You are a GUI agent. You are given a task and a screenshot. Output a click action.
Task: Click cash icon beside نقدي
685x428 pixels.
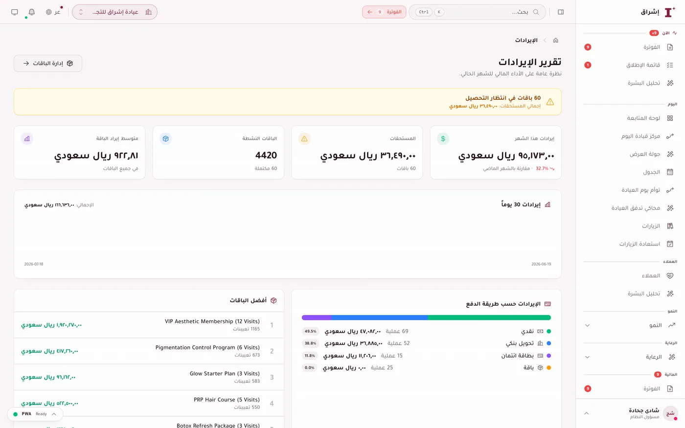pos(540,331)
